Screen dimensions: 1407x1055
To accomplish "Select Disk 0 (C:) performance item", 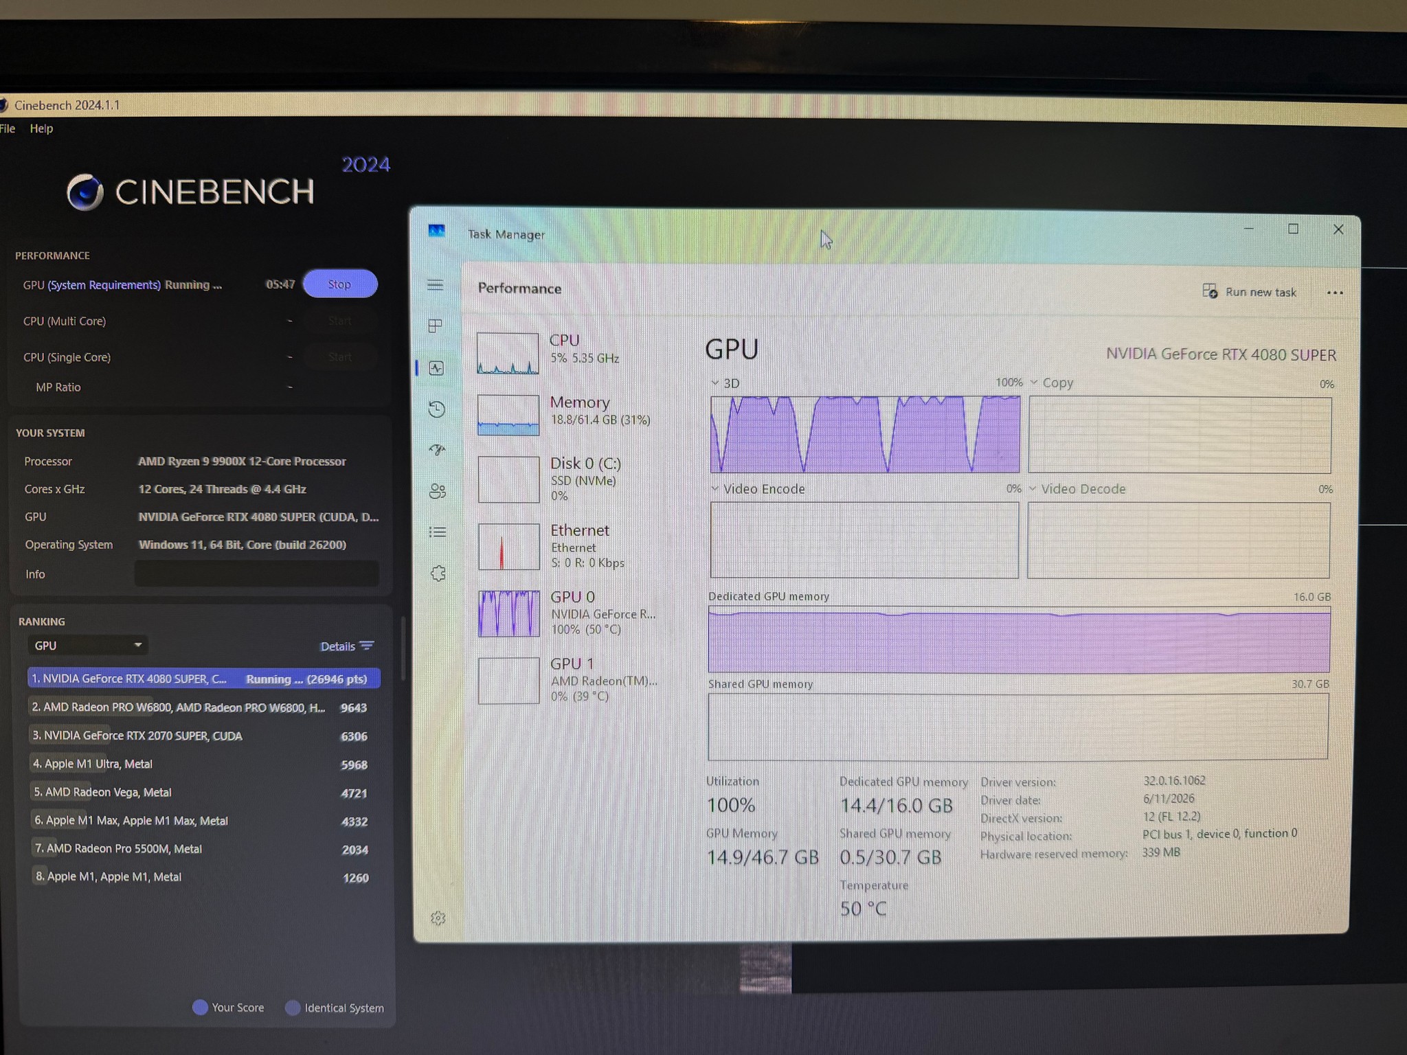I will tap(570, 479).
